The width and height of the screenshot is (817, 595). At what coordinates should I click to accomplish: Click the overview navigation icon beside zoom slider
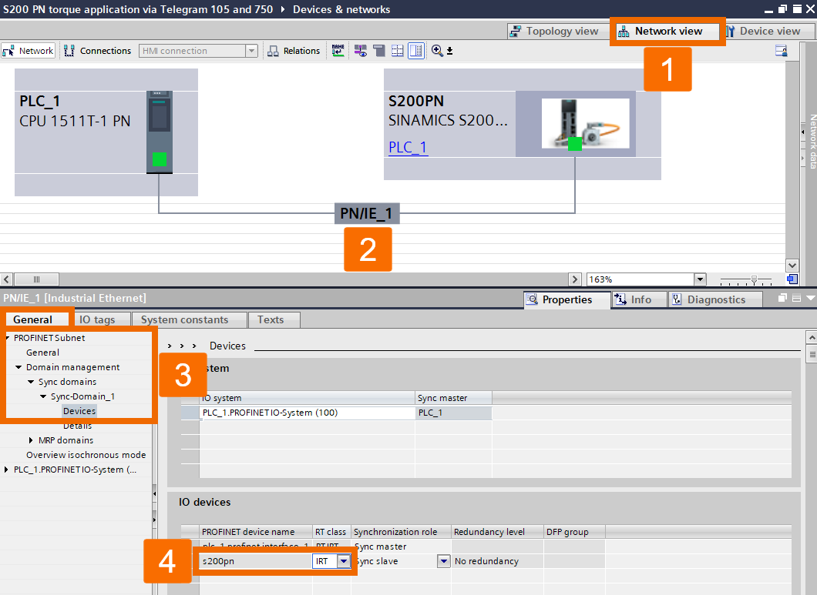[x=792, y=279]
